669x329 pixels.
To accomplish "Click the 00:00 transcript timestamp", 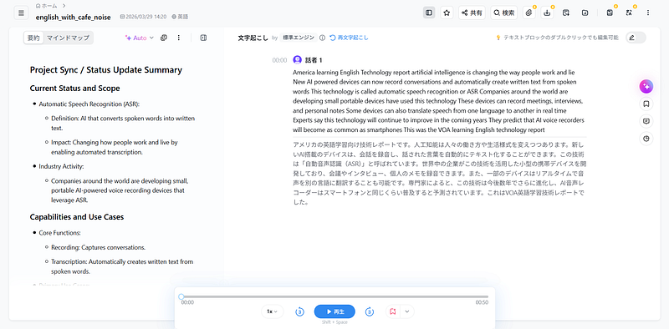I will (279, 60).
